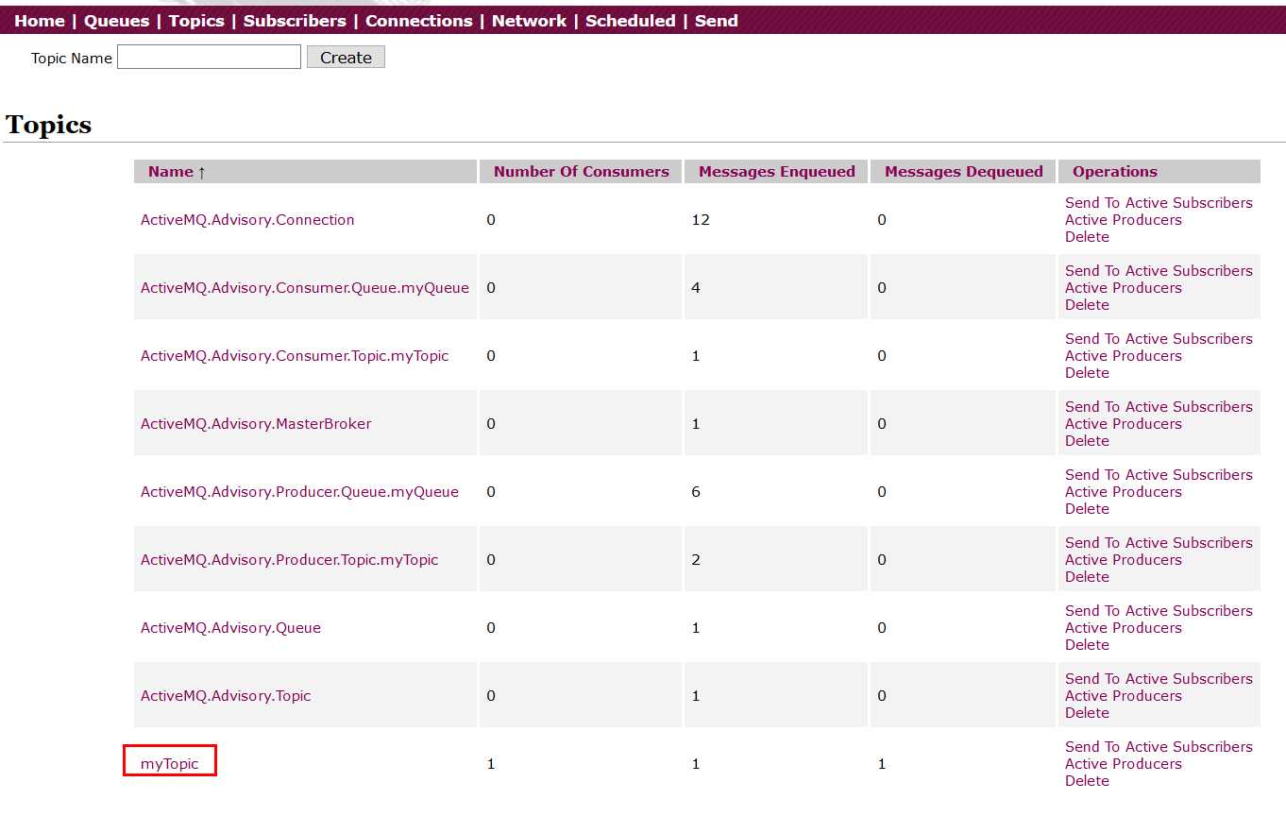Viewport: 1286px width, 816px height.
Task: Delete the myTopic row topic
Action: (1087, 781)
